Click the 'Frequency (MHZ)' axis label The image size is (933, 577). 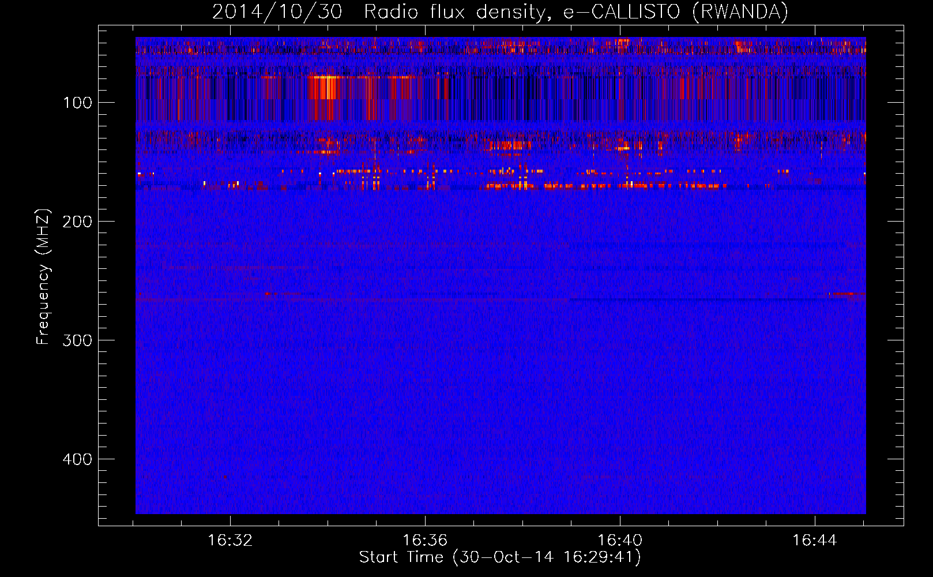(43, 277)
